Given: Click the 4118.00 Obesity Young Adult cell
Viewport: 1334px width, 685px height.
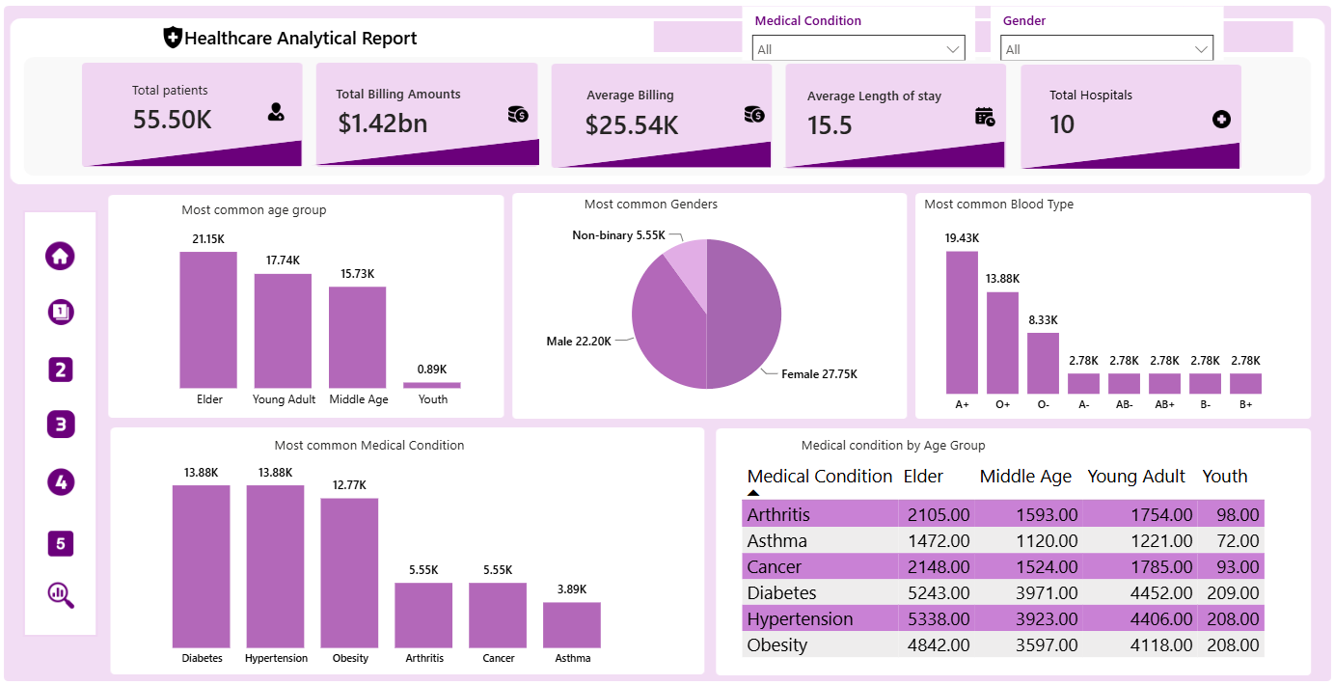Looking at the screenshot, I should (1161, 644).
